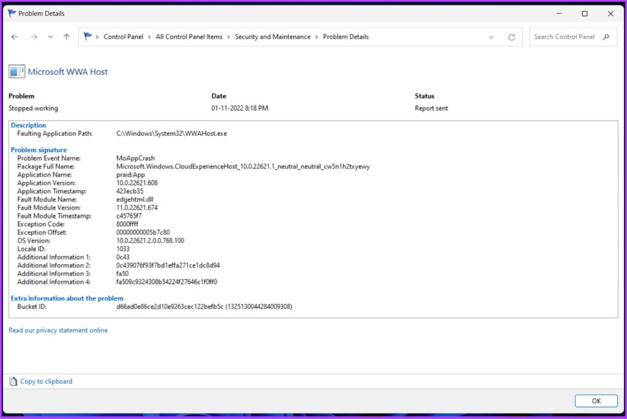Image resolution: width=627 pixels, height=419 pixels.
Task: Select Additional Information 4 hash value
Action: coord(167,282)
